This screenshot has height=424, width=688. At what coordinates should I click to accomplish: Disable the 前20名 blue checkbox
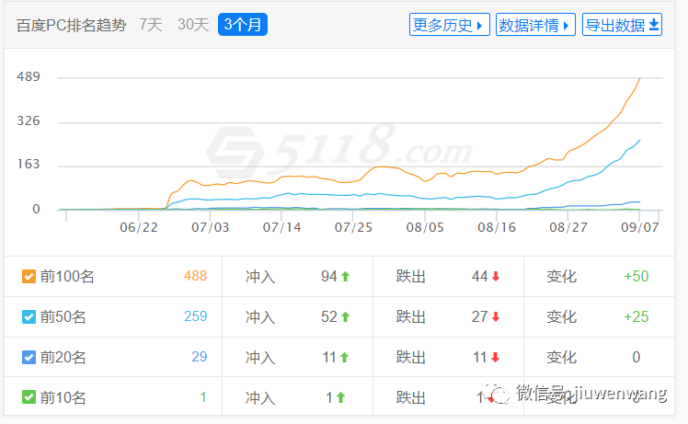coord(29,357)
